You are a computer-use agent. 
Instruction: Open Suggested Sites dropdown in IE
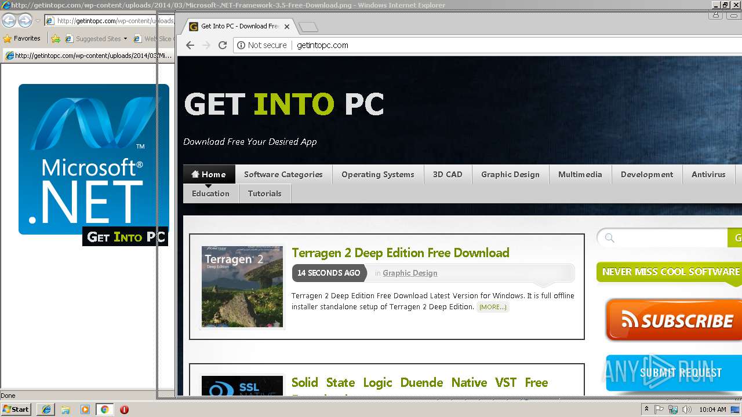pyautogui.click(x=96, y=39)
